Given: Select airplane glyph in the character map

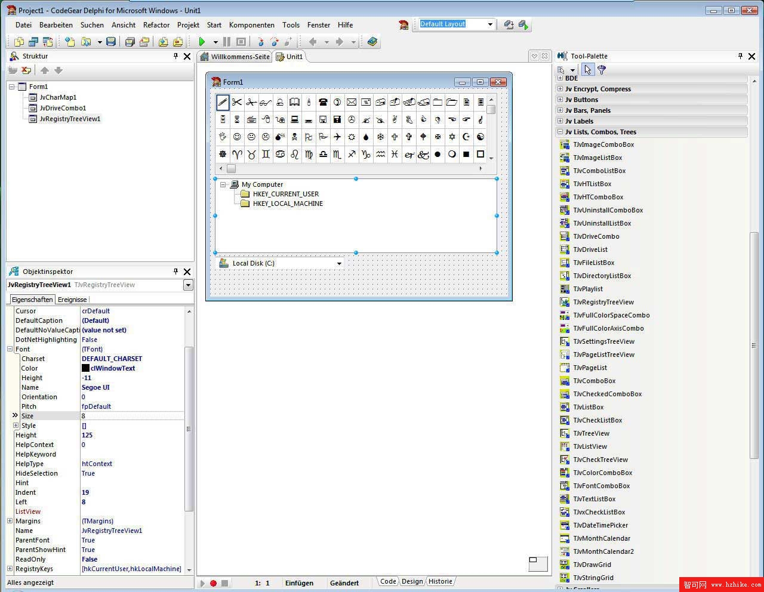Looking at the screenshot, I should (337, 137).
